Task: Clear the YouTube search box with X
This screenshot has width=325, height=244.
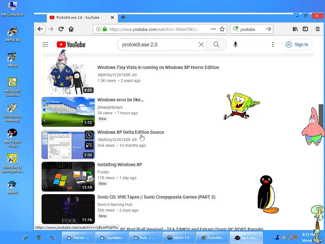Action: (201, 44)
